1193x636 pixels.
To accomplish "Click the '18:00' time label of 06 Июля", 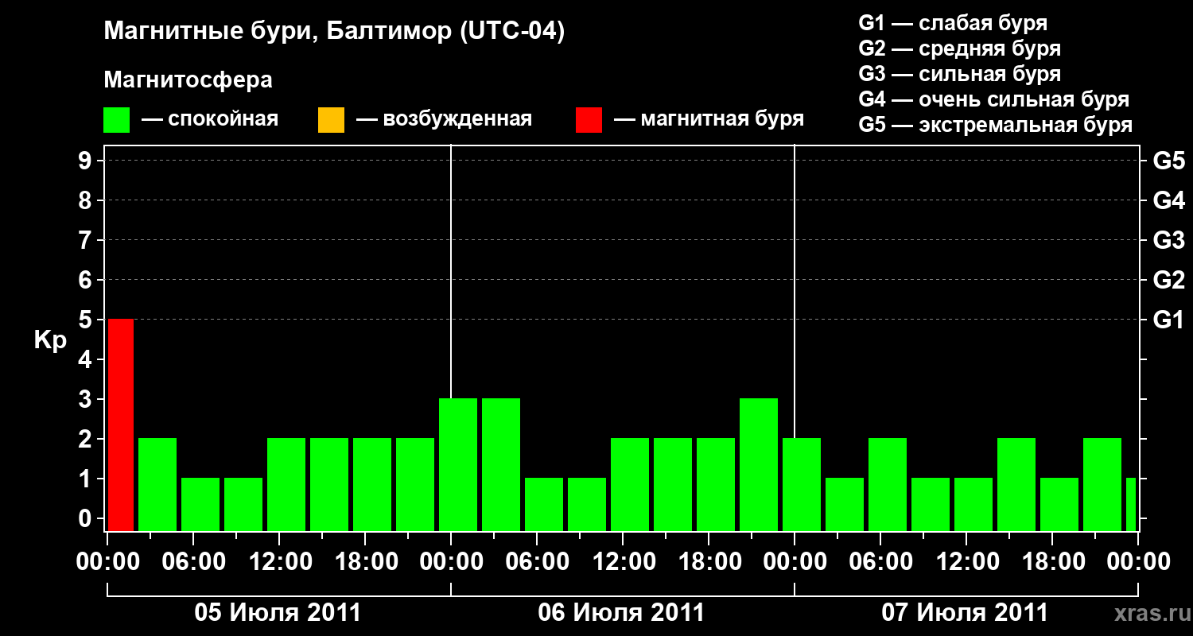I will (x=709, y=562).
